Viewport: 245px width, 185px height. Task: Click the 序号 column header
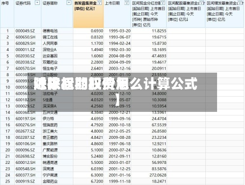point(5,3)
